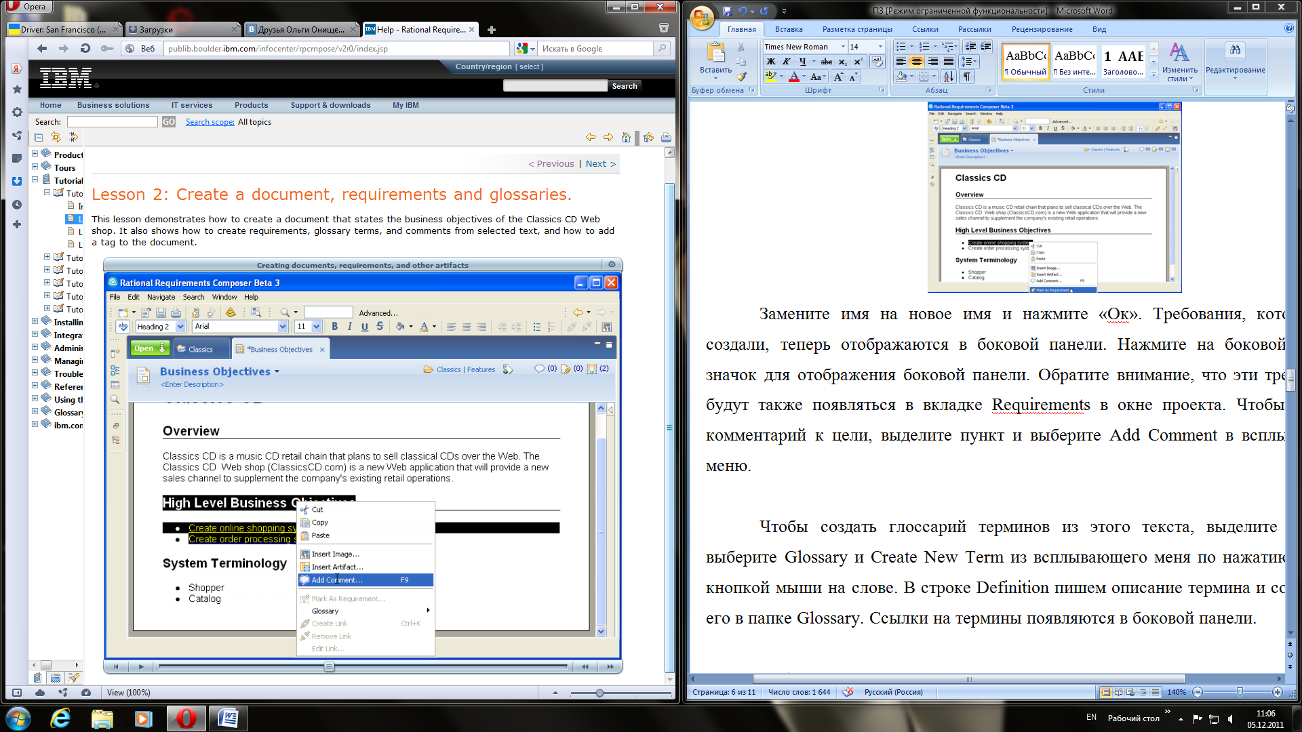Open the Редактирование dropdown

1235,62
